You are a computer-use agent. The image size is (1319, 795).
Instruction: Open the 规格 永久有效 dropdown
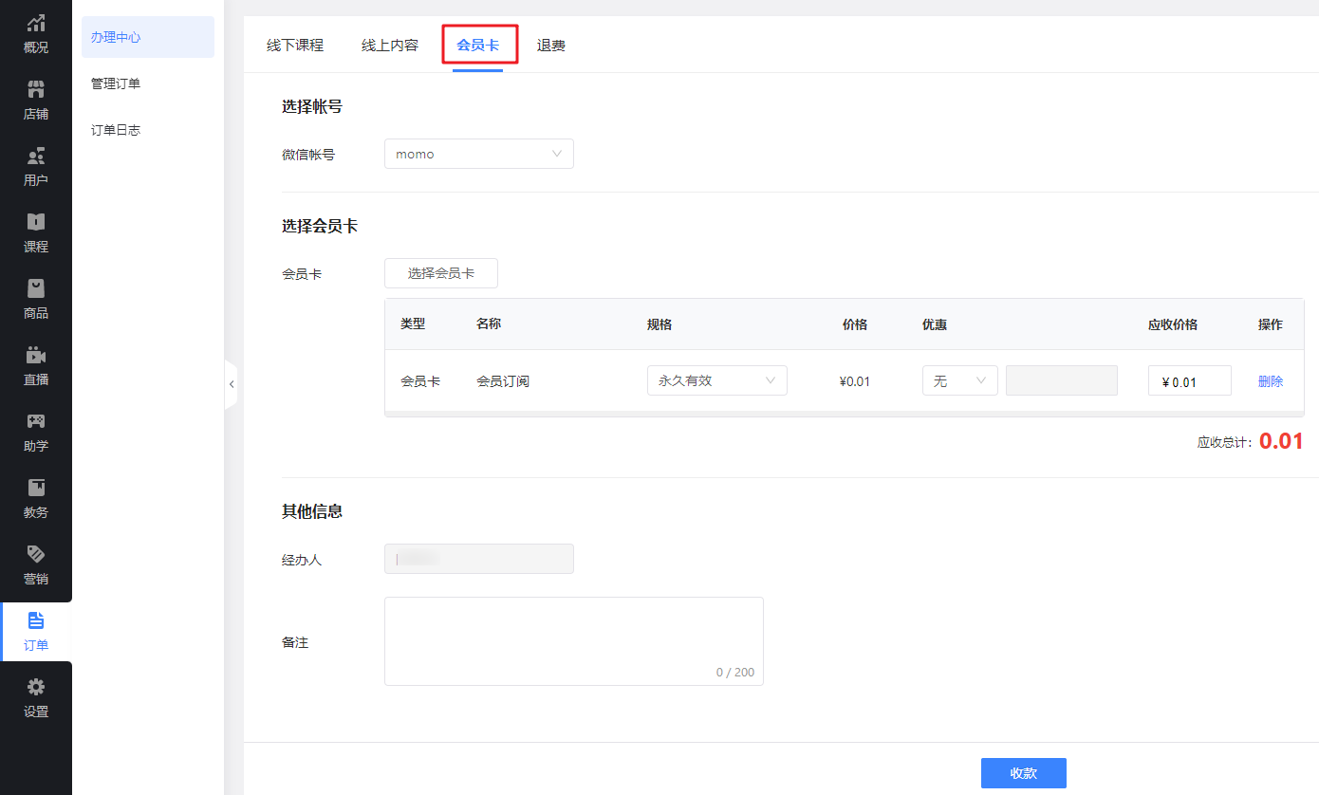coord(717,380)
